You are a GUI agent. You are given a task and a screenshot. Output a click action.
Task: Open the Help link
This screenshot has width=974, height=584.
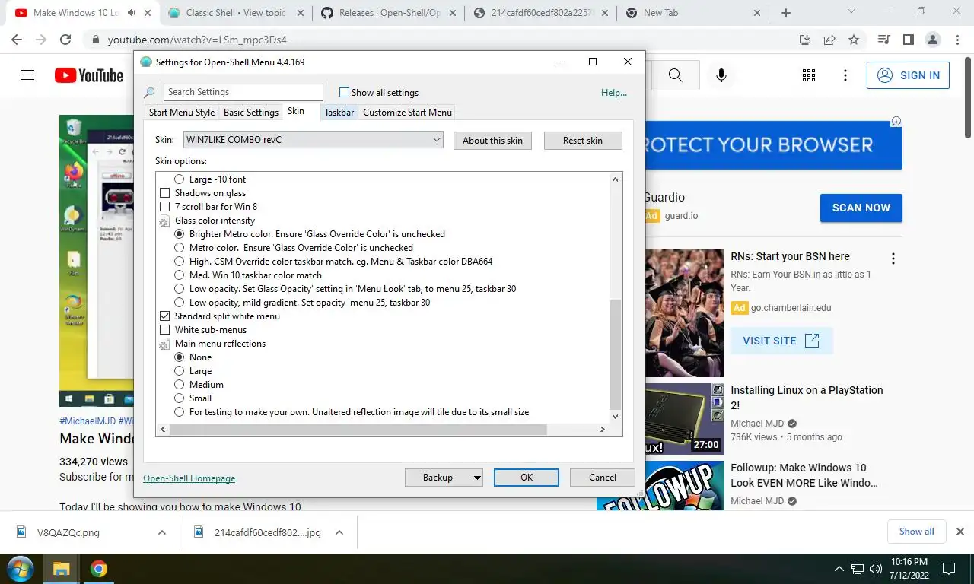coord(614,93)
